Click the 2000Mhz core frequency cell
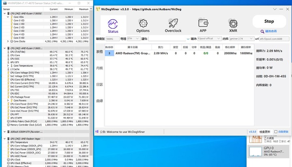The image size is (292, 167). point(230,53)
